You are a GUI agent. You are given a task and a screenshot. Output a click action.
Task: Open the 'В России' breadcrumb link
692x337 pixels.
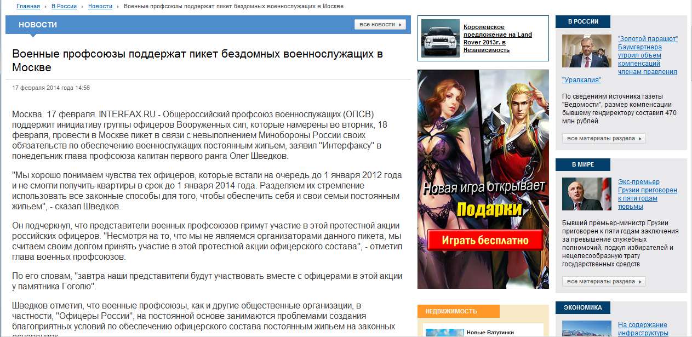(65, 6)
